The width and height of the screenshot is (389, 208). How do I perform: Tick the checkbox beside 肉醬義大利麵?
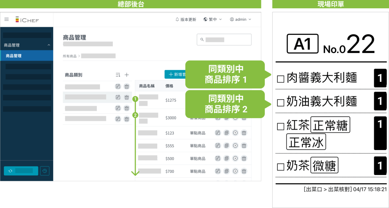280,79
